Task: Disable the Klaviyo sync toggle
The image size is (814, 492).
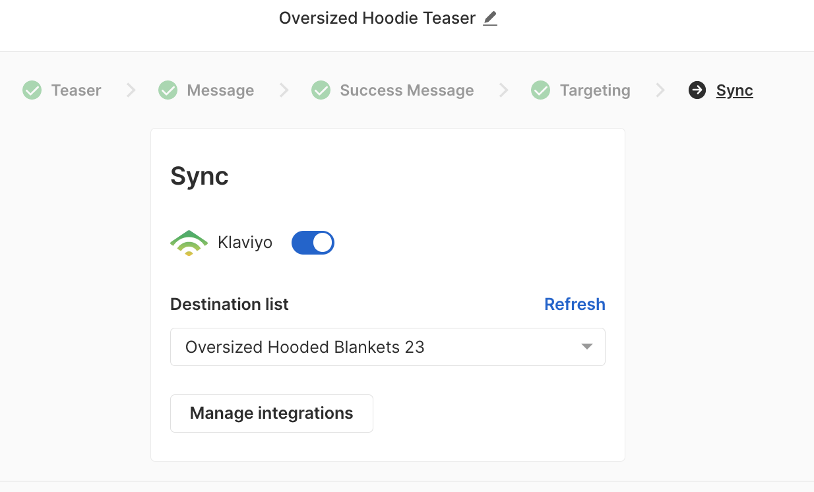Action: point(312,242)
